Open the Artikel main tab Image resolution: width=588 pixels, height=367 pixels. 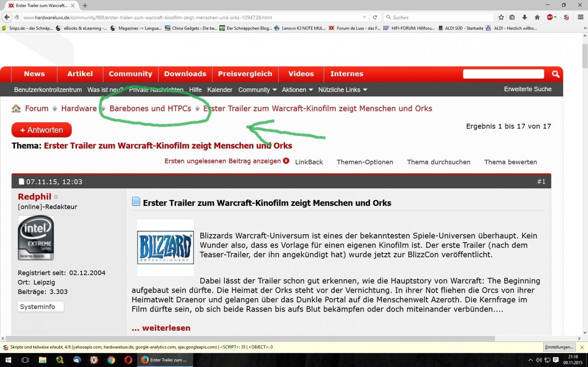click(x=80, y=74)
